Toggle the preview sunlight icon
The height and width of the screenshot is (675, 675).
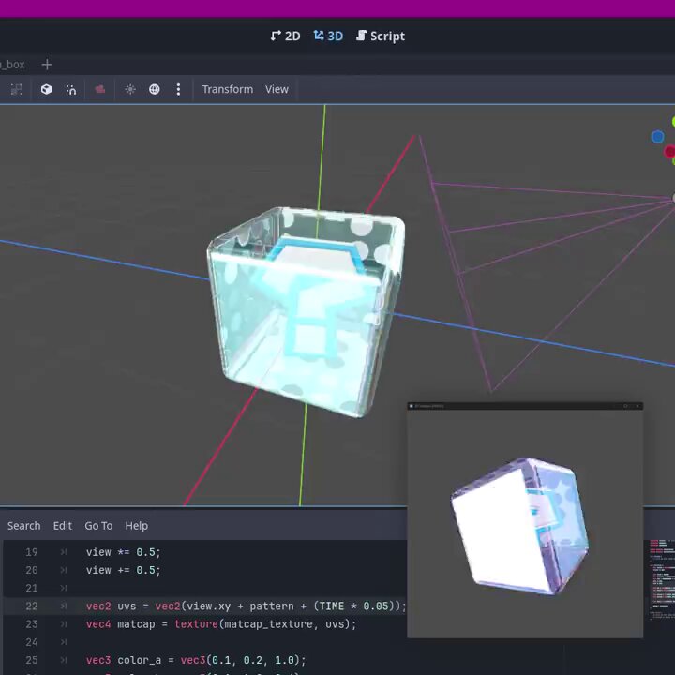point(130,89)
